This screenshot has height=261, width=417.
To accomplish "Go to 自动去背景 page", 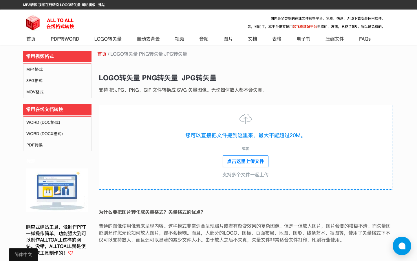I will point(148,39).
